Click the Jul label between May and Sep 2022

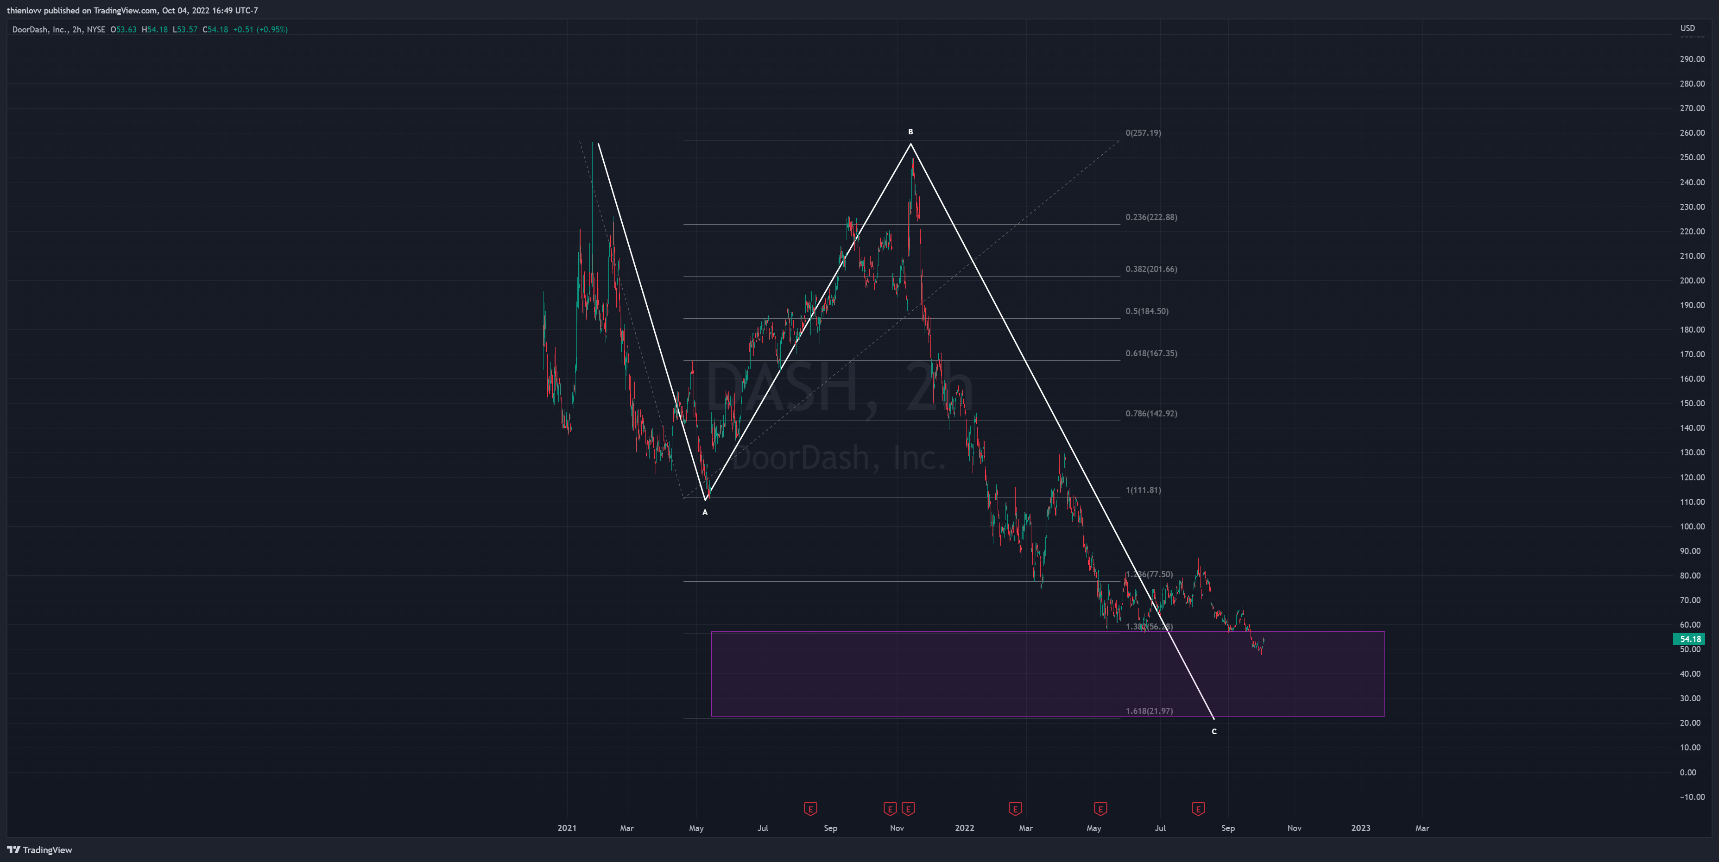[x=1161, y=828]
